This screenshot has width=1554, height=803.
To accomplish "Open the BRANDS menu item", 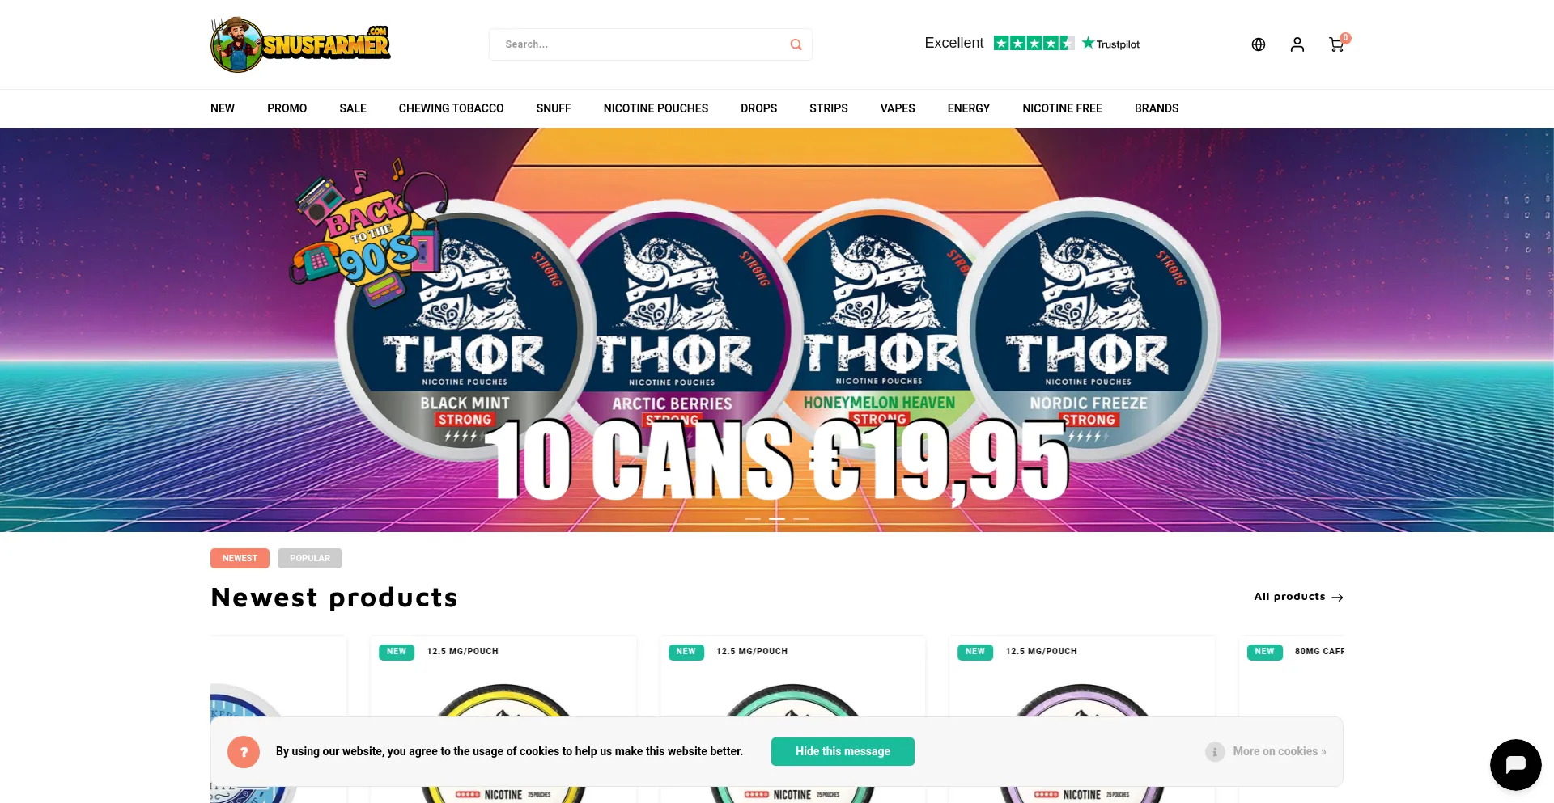I will tap(1157, 108).
